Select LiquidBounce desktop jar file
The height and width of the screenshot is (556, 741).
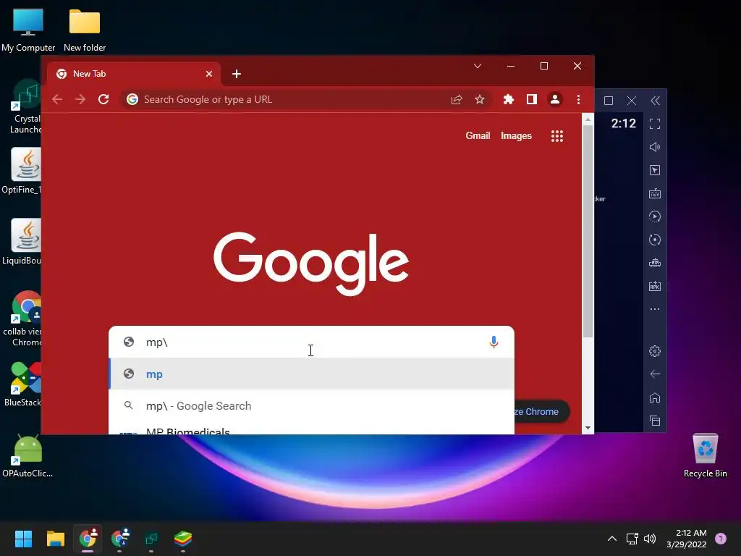click(x=21, y=242)
